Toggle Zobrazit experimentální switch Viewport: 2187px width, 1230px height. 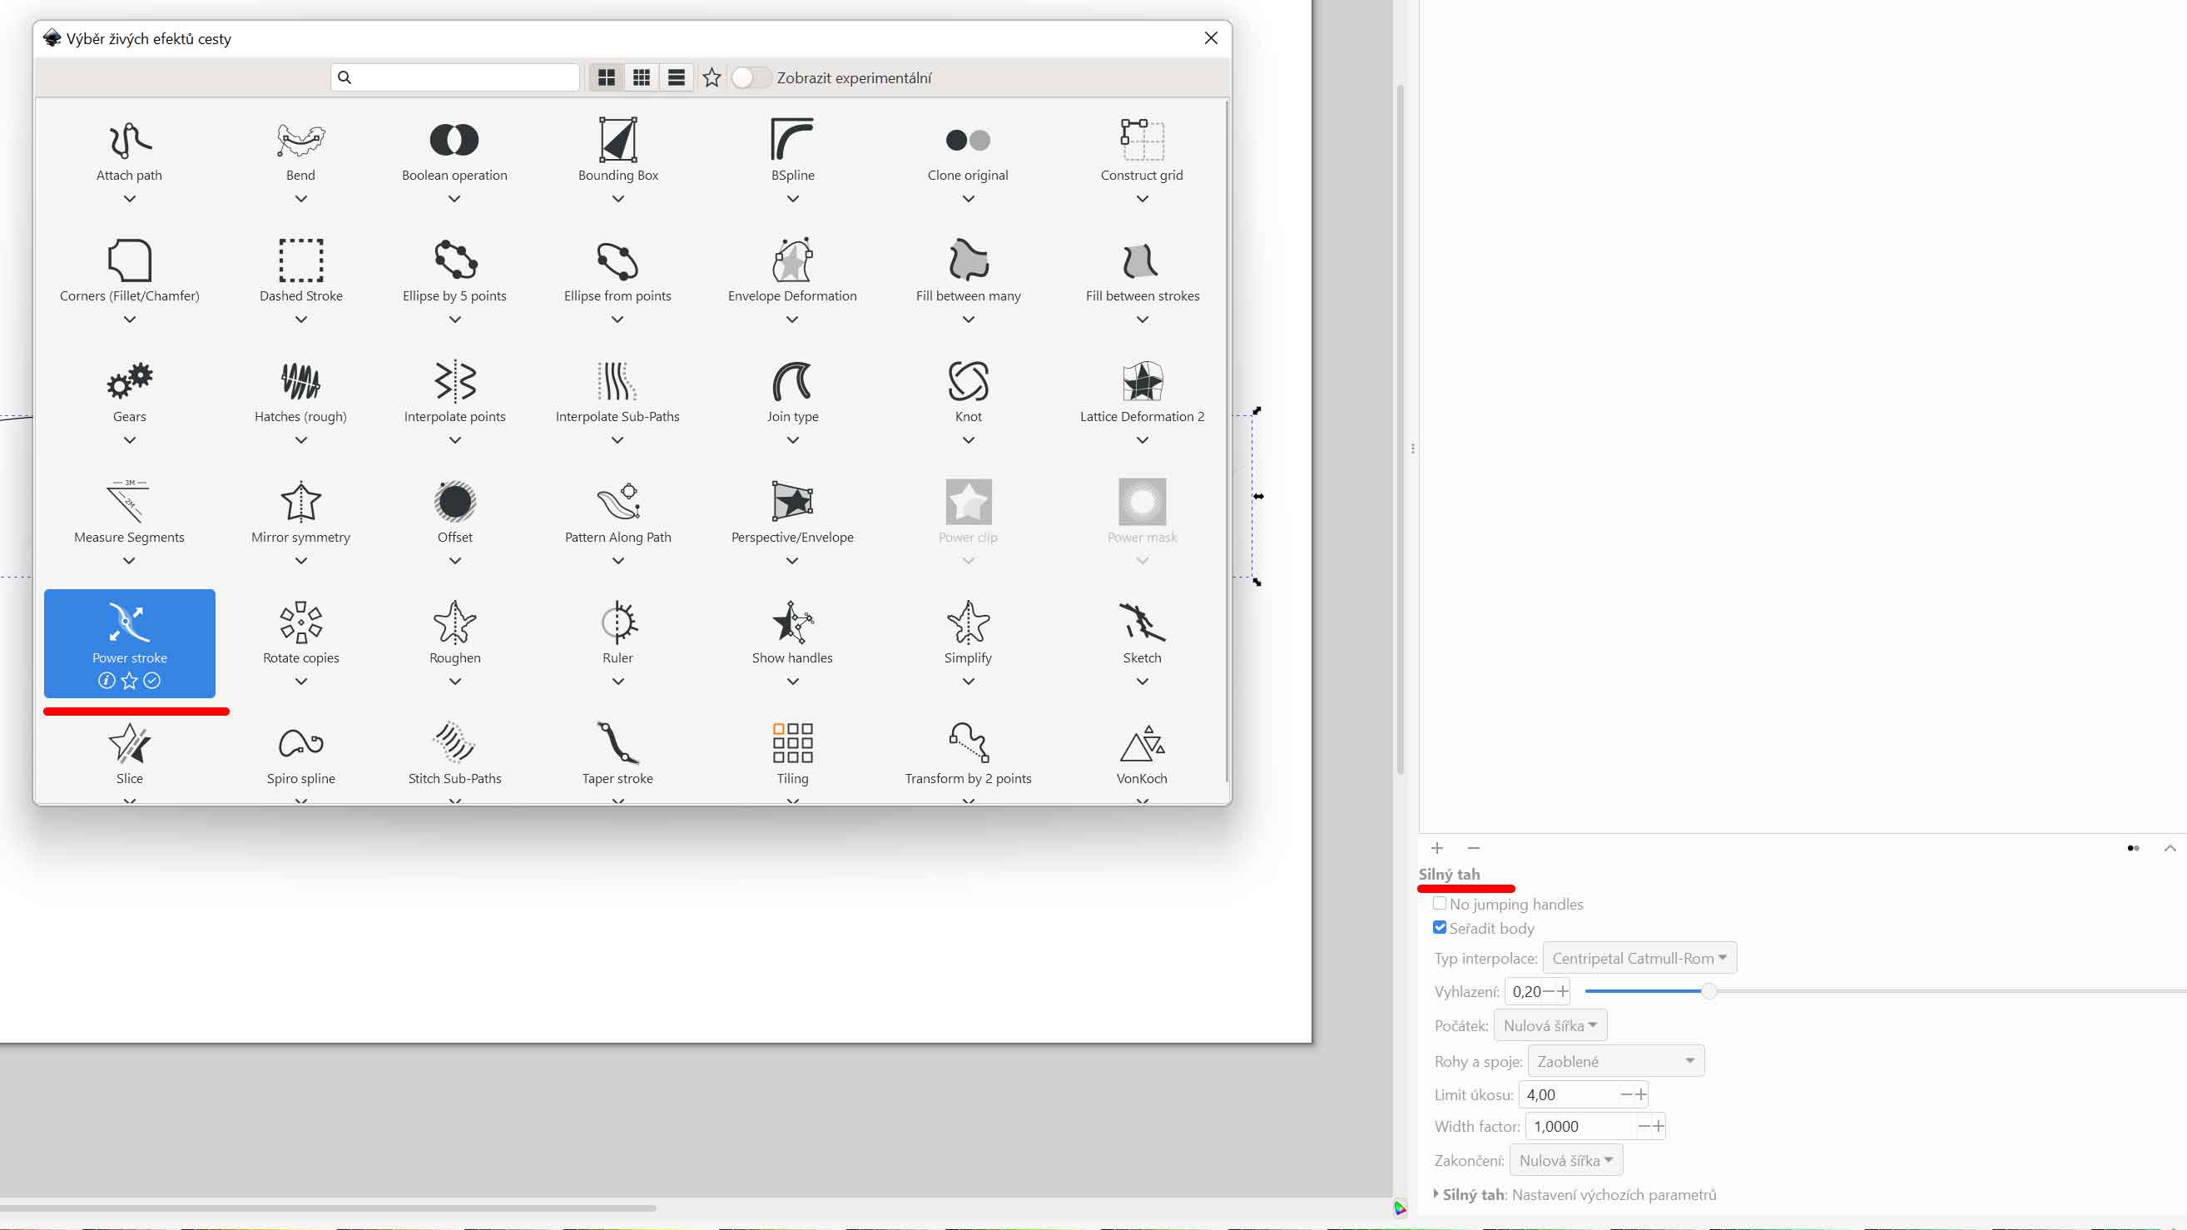(x=751, y=78)
